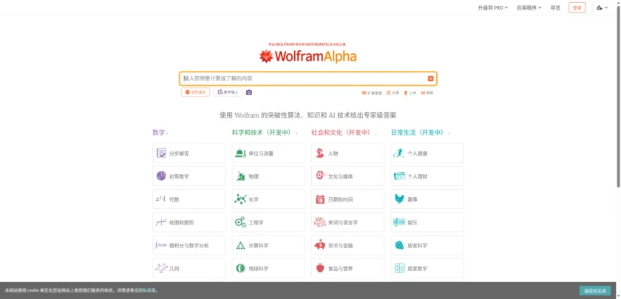The image size is (621, 299).
Task: Open 科学和技术（开发中）category heading
Action: 265,133
